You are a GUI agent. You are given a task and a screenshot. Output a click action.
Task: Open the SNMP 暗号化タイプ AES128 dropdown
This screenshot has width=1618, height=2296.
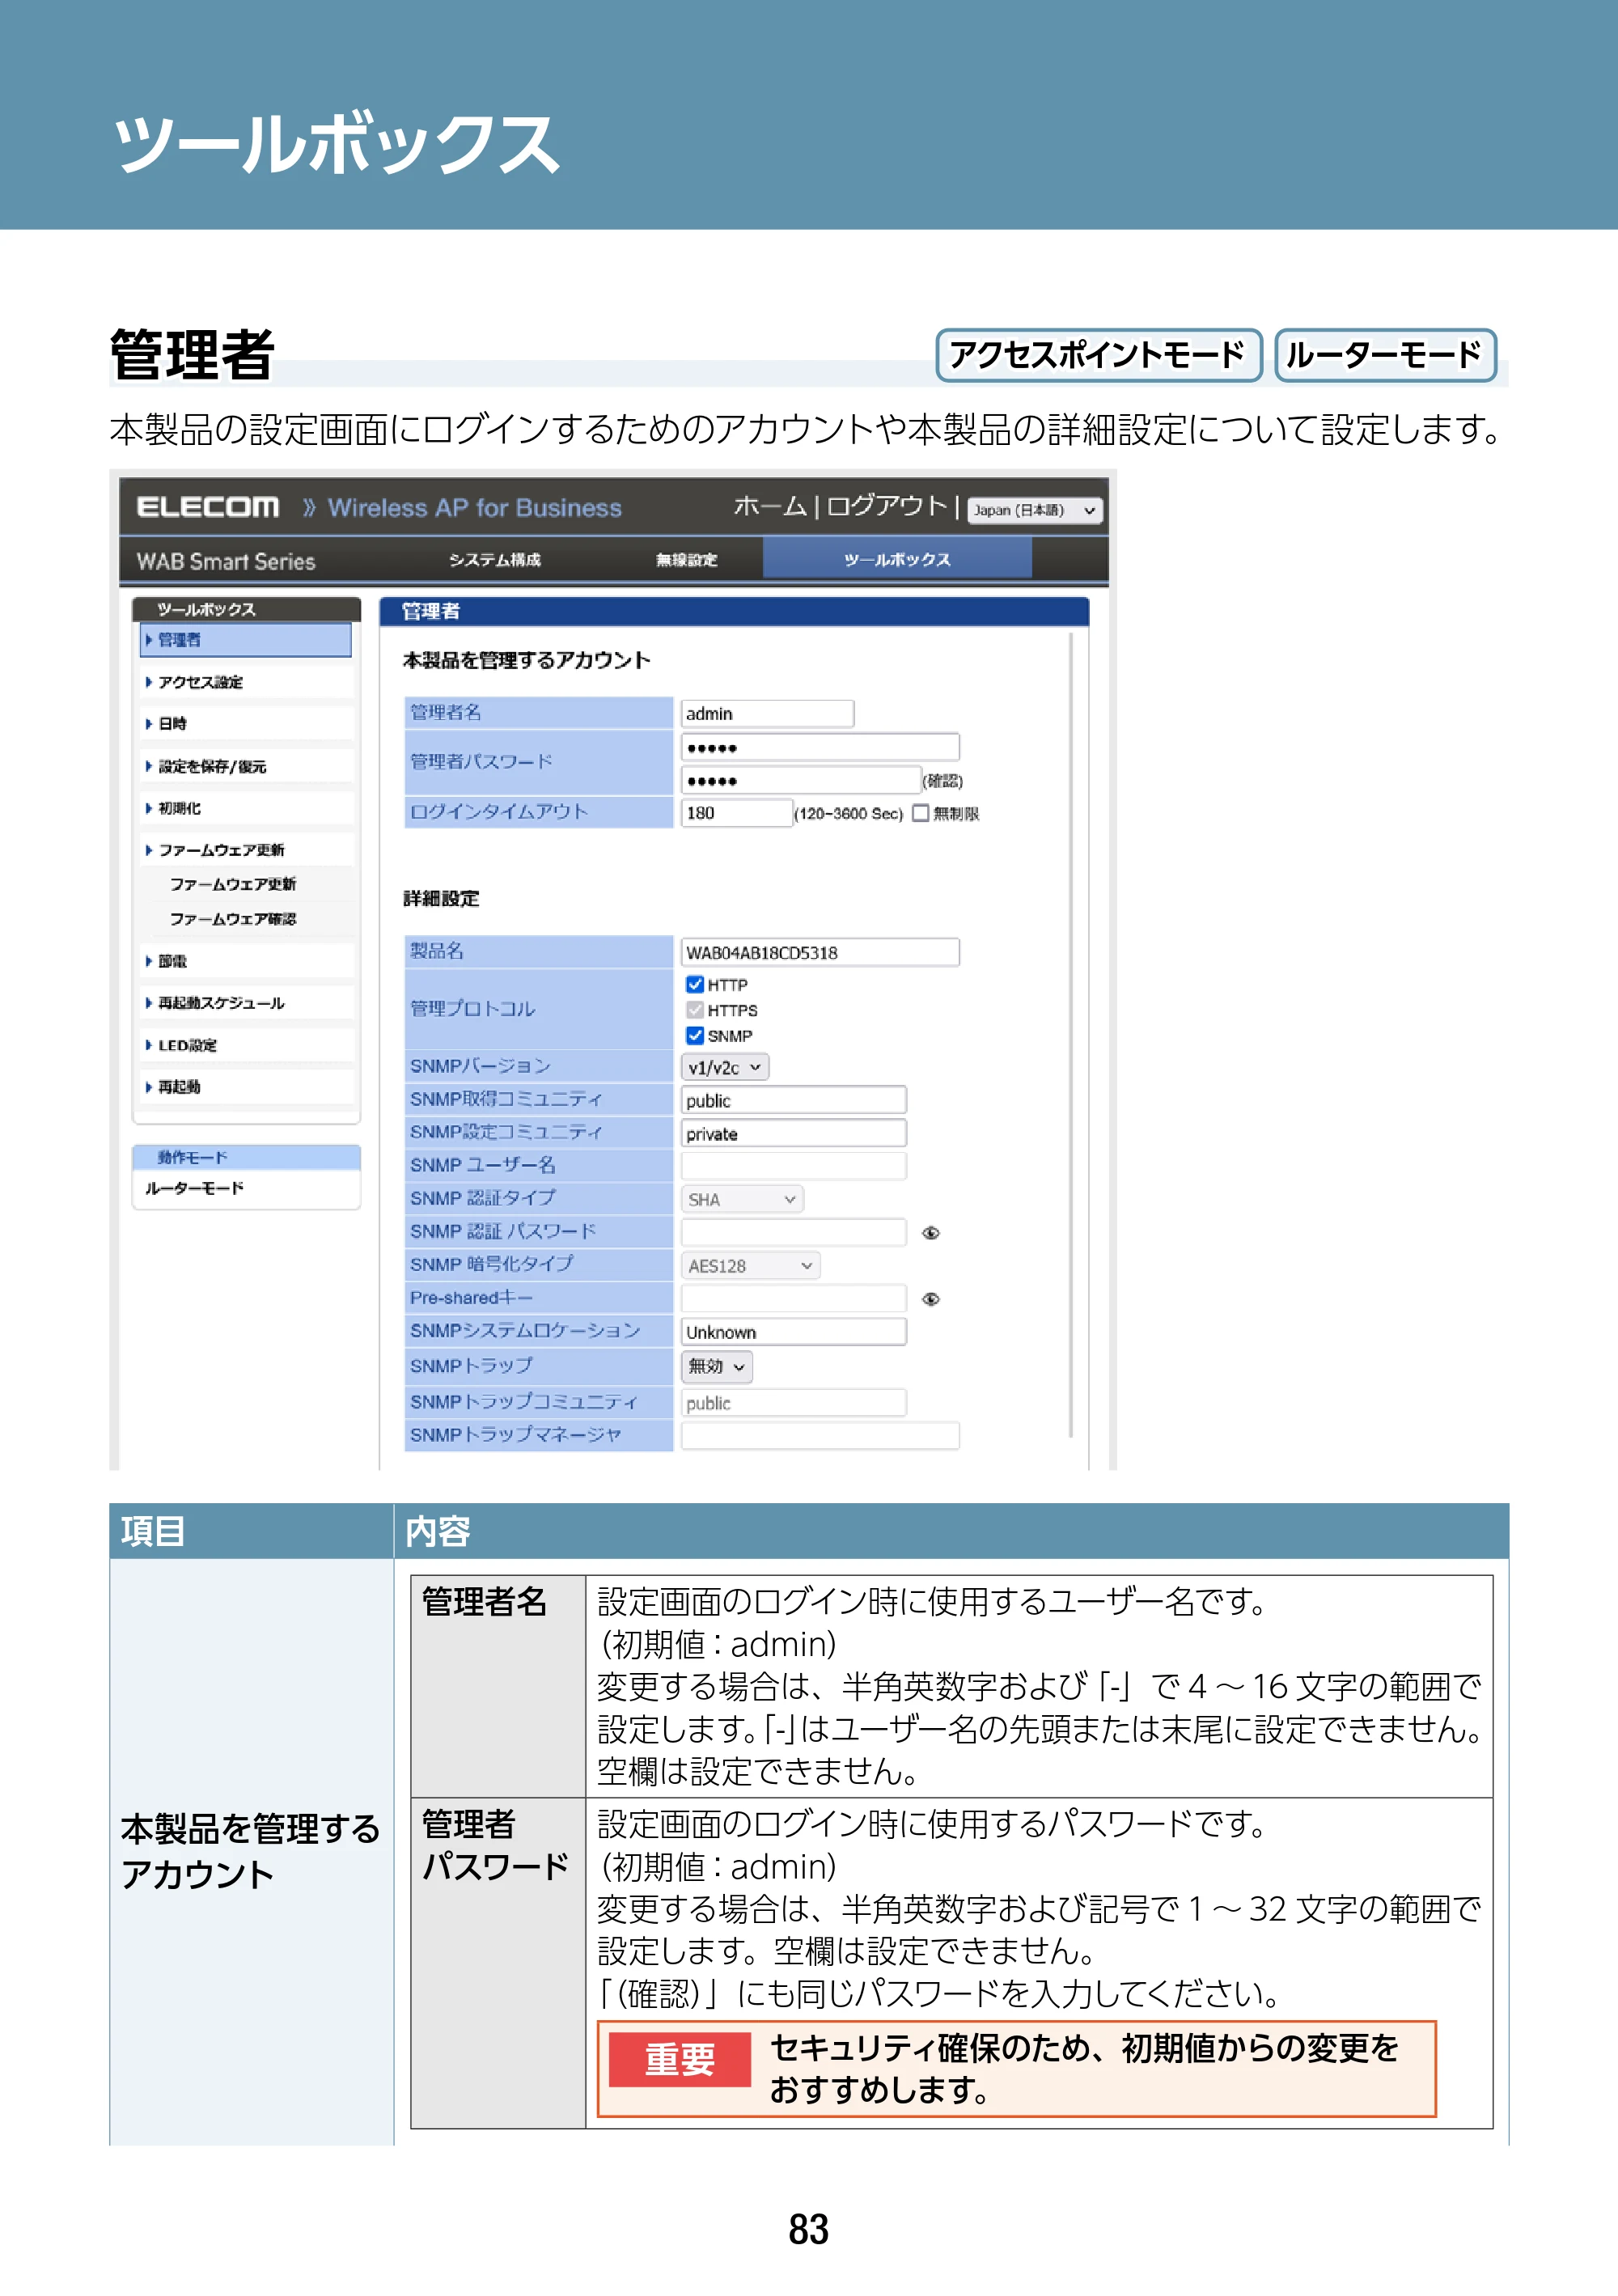(x=750, y=1265)
